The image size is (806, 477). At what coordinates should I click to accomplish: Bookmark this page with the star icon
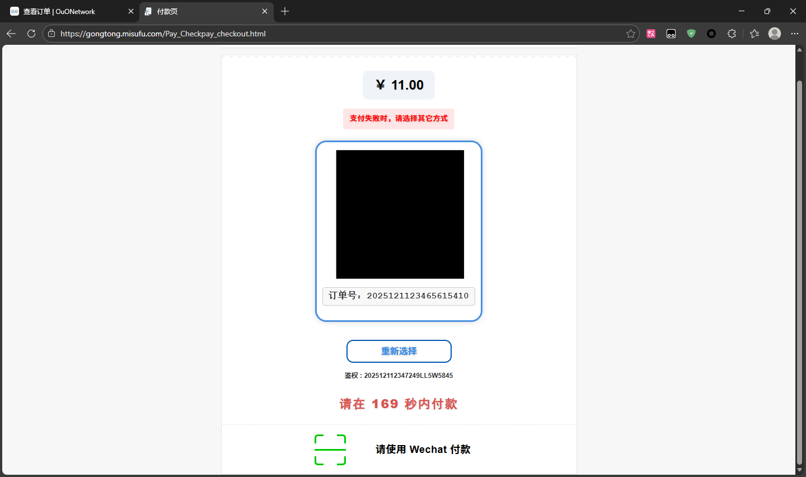pos(631,34)
